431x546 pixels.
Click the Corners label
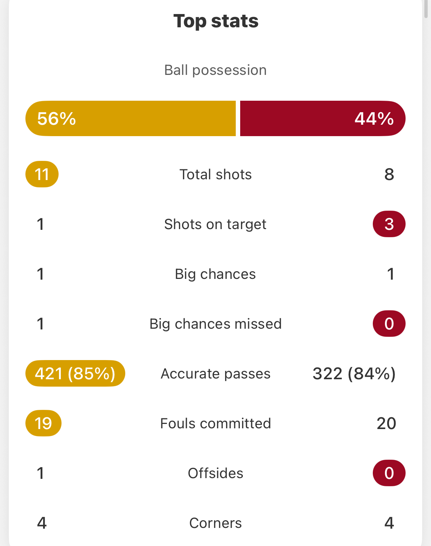[215, 523]
